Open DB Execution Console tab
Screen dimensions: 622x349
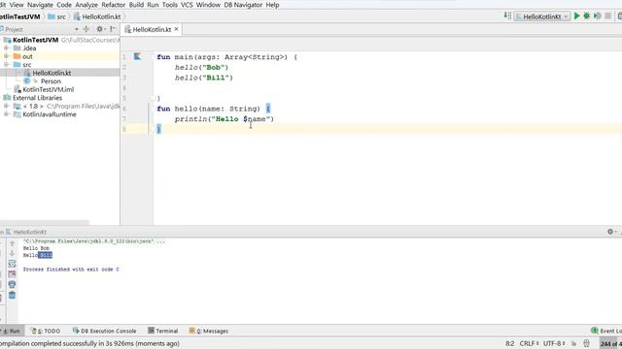(104, 331)
